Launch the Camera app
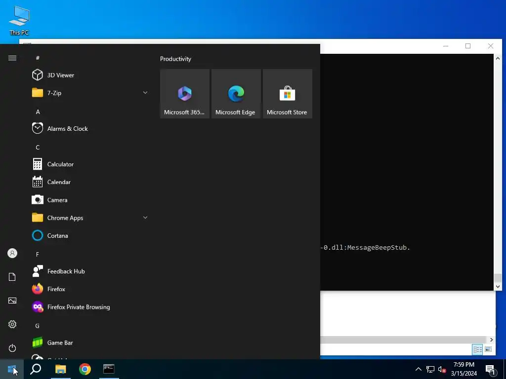This screenshot has width=506, height=379. click(89, 200)
